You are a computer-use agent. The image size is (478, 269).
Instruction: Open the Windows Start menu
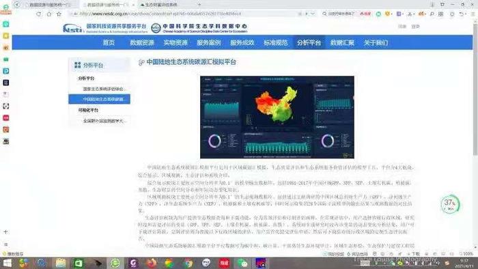[7, 264]
